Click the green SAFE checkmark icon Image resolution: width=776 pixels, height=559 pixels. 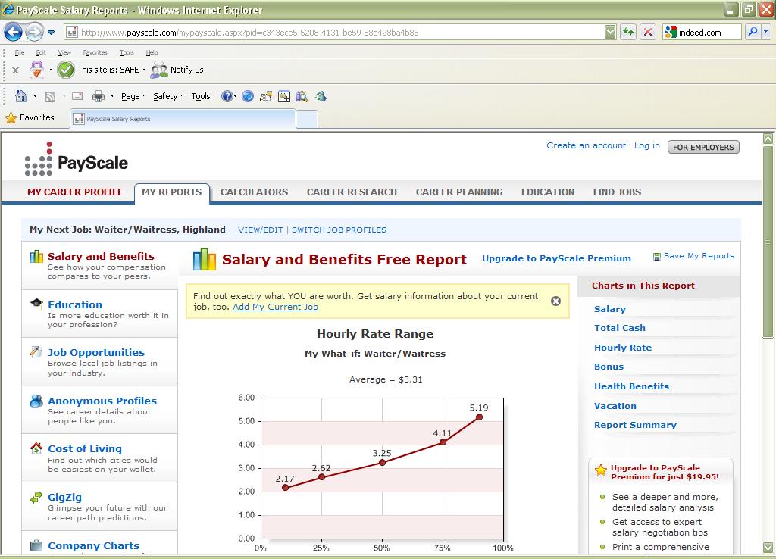coord(66,70)
